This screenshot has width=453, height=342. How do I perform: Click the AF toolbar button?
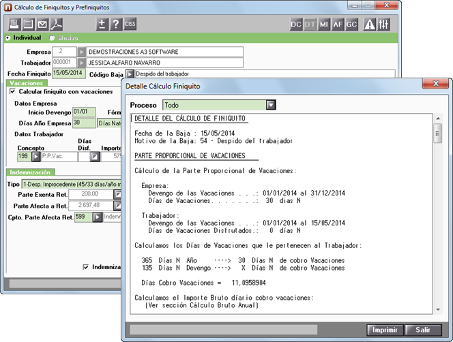pyautogui.click(x=338, y=25)
